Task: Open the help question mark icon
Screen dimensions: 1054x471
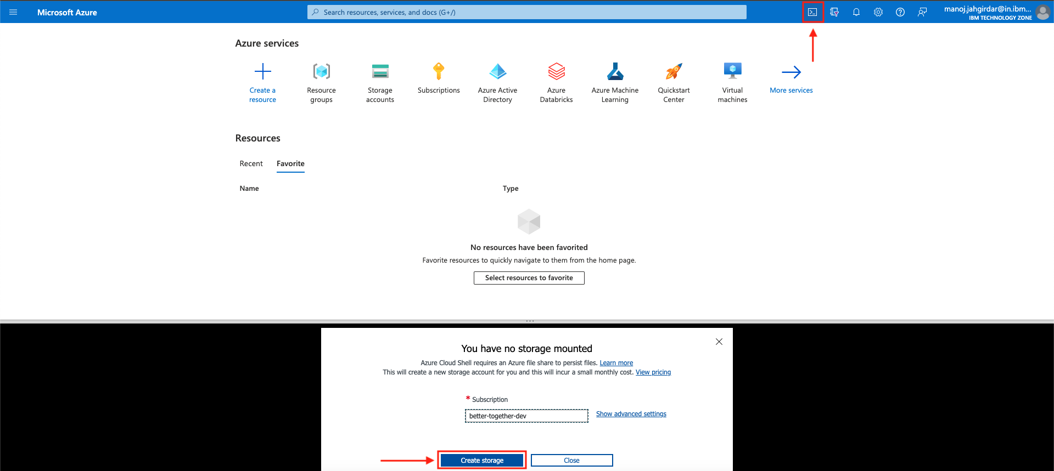Action: (900, 12)
